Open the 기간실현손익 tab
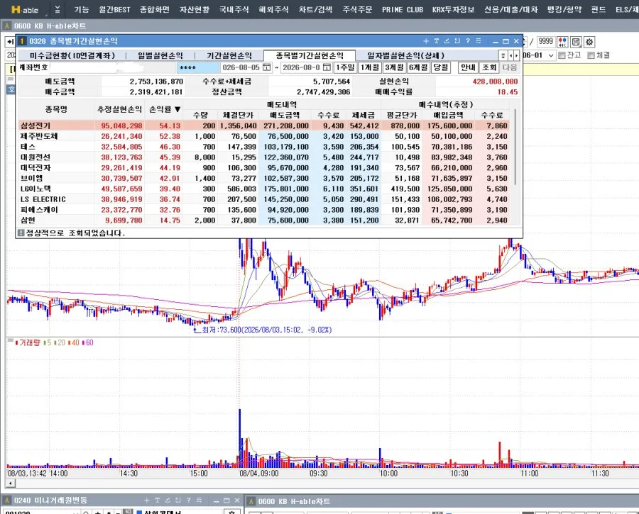Image resolution: width=639 pixels, height=514 pixels. (x=229, y=55)
